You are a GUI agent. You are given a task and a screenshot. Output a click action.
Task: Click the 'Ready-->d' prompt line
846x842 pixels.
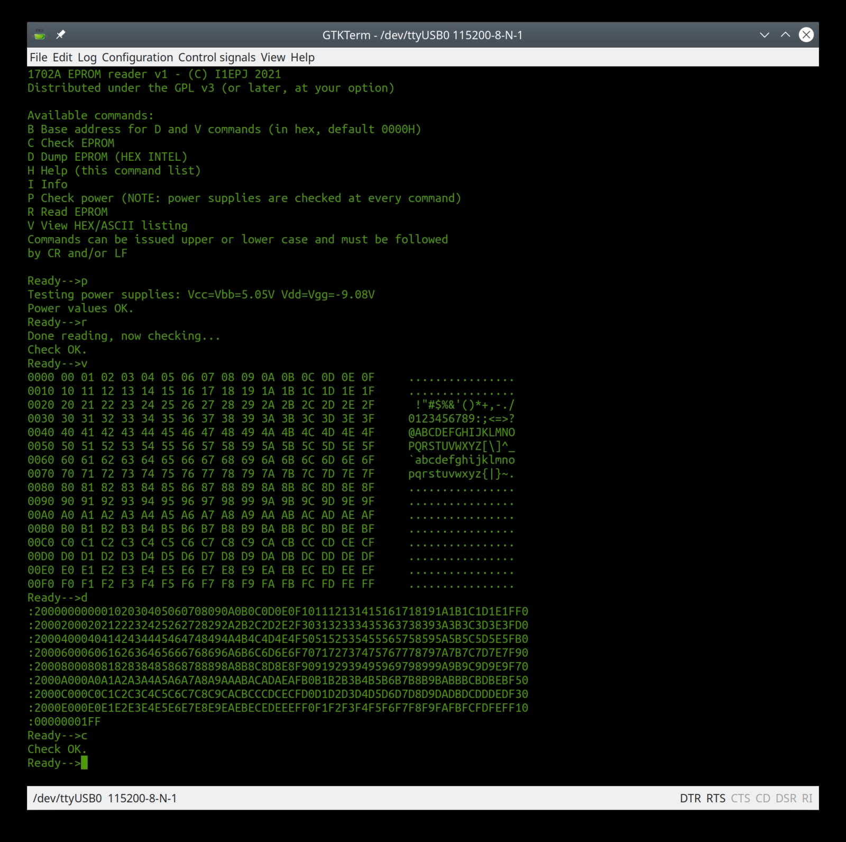coord(58,597)
